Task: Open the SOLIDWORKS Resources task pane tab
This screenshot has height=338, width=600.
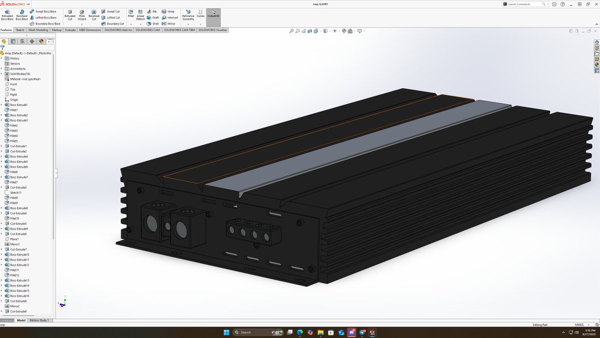Action: coord(596,42)
